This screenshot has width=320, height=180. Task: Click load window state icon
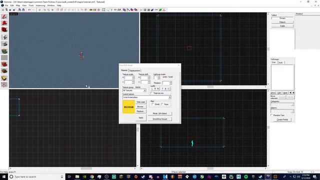pos(19,10)
